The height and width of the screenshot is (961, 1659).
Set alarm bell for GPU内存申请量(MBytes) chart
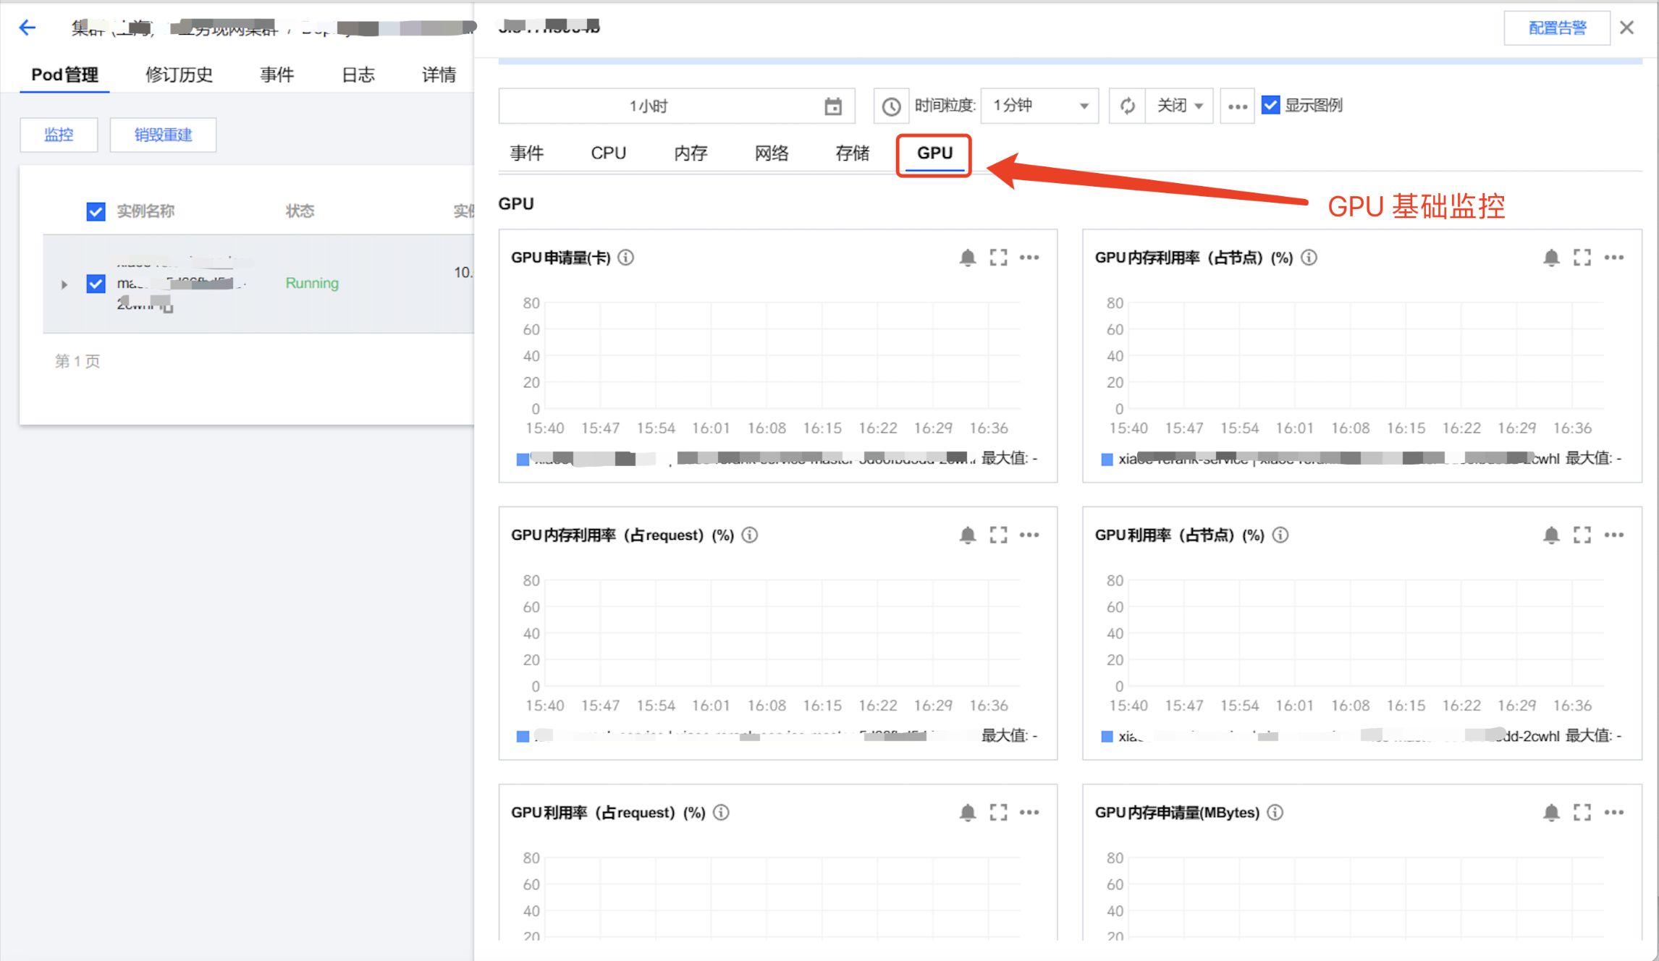pyautogui.click(x=1551, y=813)
